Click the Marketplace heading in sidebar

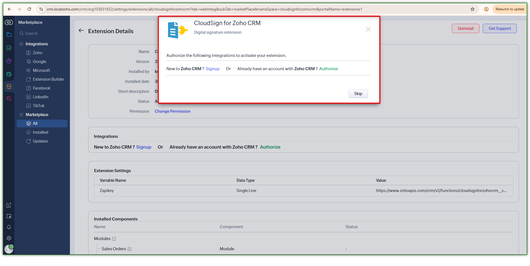[30, 22]
